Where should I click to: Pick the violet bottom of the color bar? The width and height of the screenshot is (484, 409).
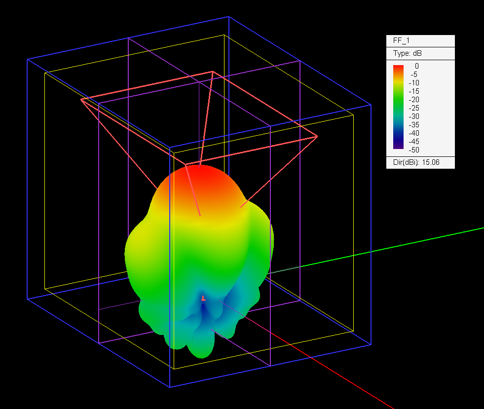point(398,147)
